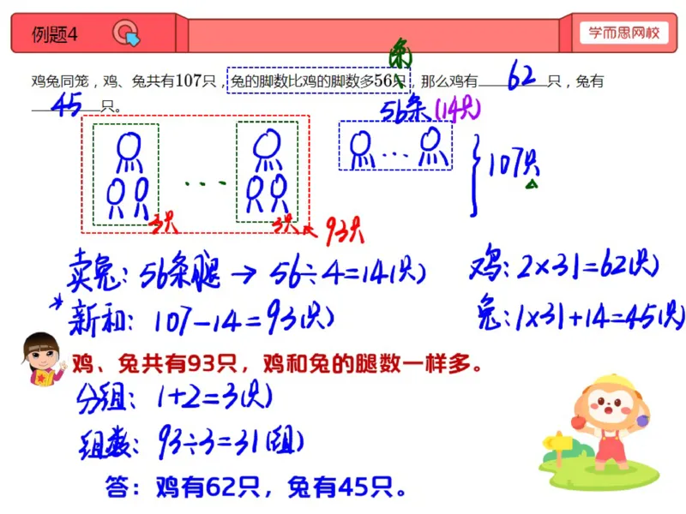Click the blank filled with 62
Image resolution: width=686 pixels, height=514 pixels.
(x=513, y=77)
